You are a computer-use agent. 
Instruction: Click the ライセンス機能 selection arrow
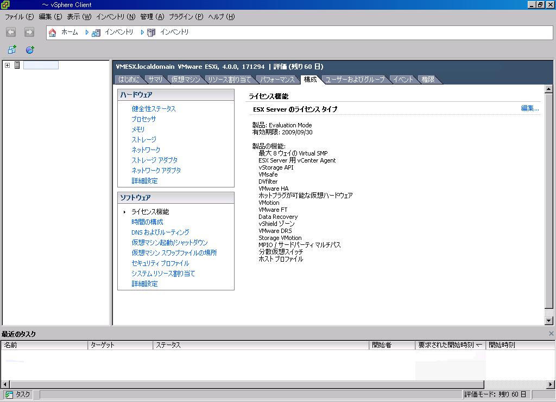click(x=124, y=212)
